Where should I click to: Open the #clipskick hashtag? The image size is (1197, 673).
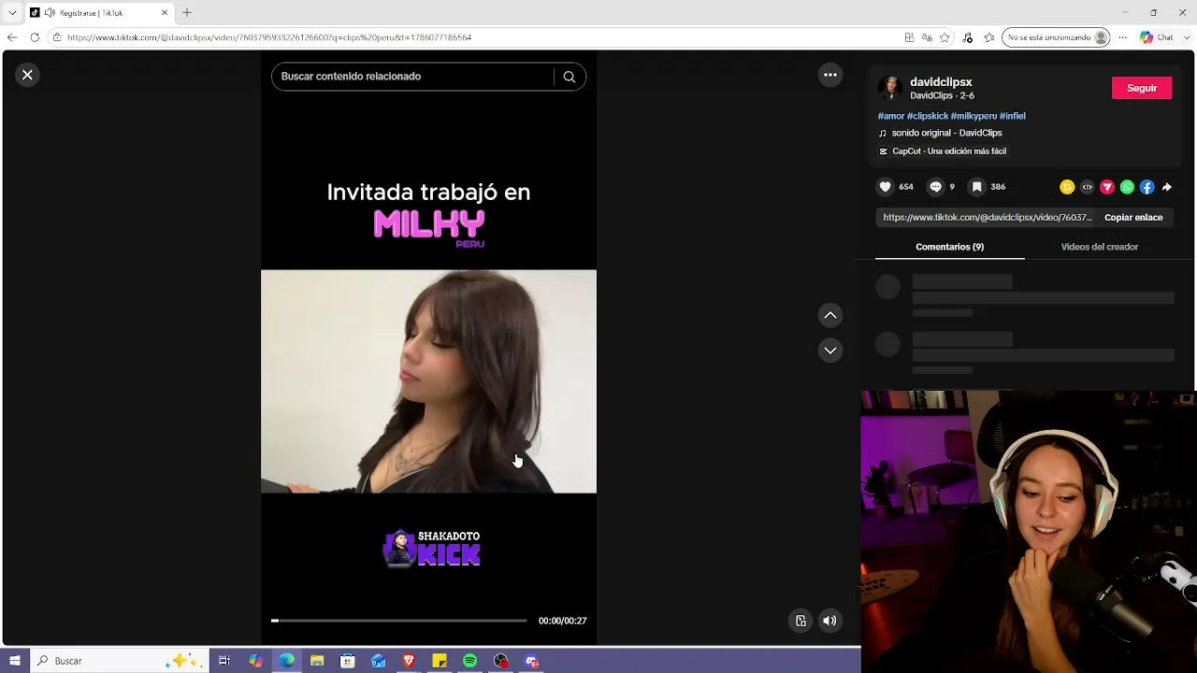point(928,116)
